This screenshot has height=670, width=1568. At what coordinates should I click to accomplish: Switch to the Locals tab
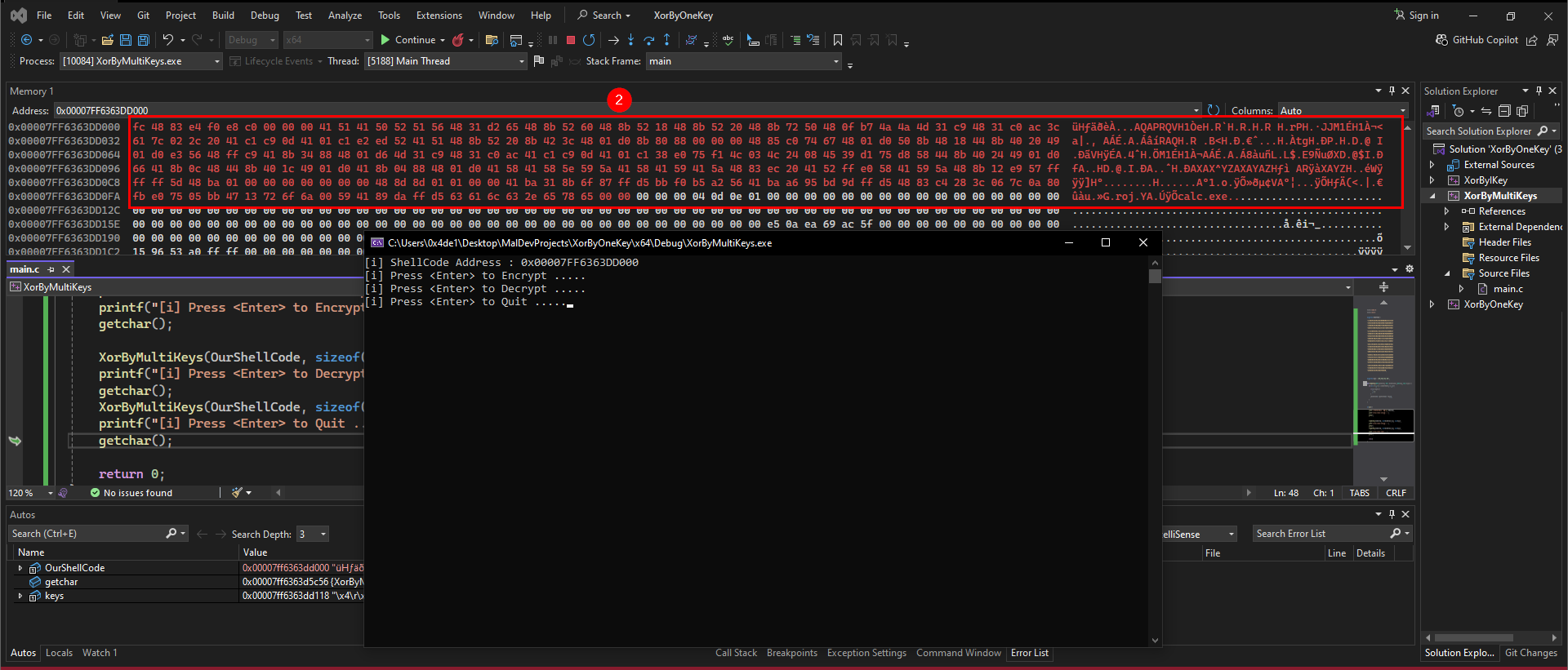click(x=59, y=653)
